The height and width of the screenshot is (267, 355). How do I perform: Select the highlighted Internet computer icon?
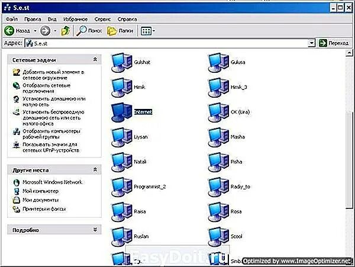click(x=121, y=112)
